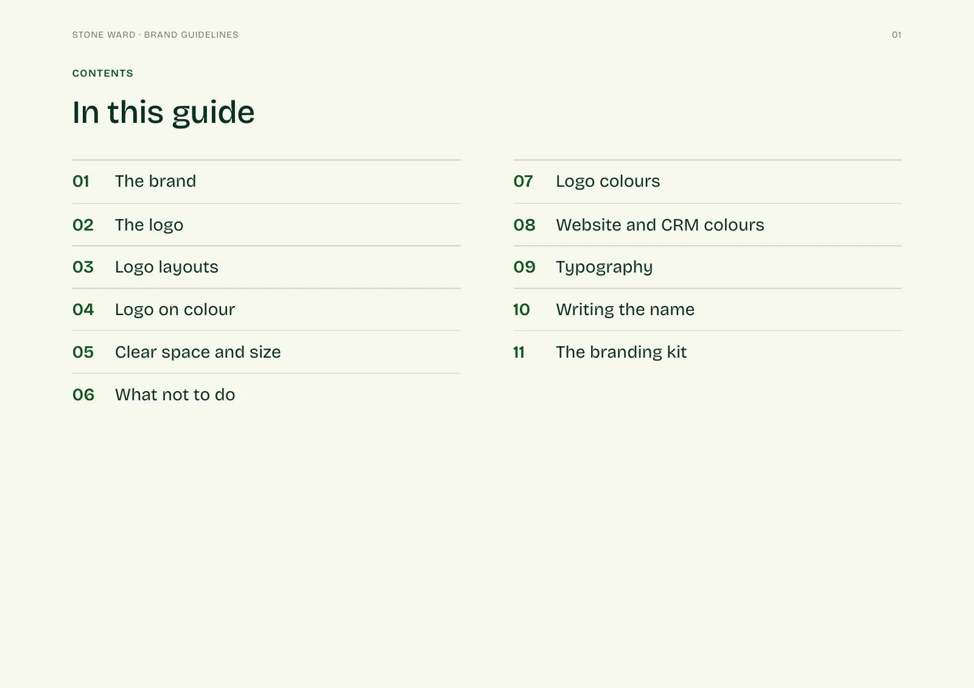
Task: Click section number 11 in contents
Action: 519,352
